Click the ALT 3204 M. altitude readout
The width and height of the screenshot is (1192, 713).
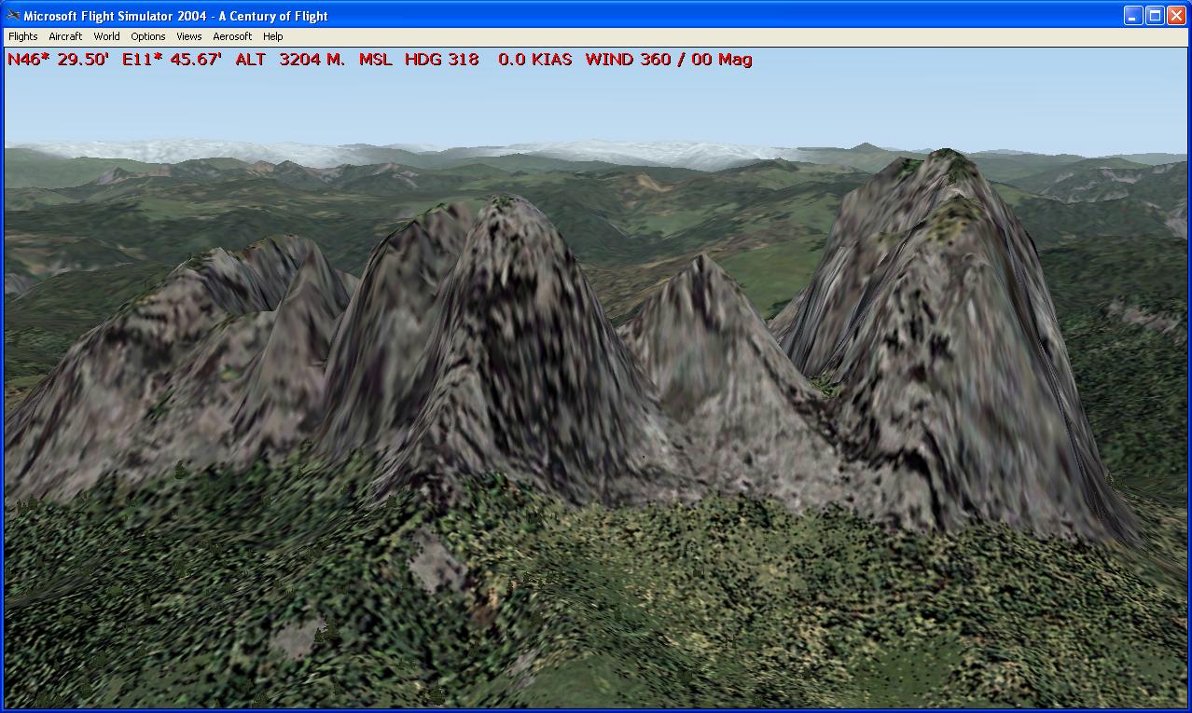[x=290, y=60]
